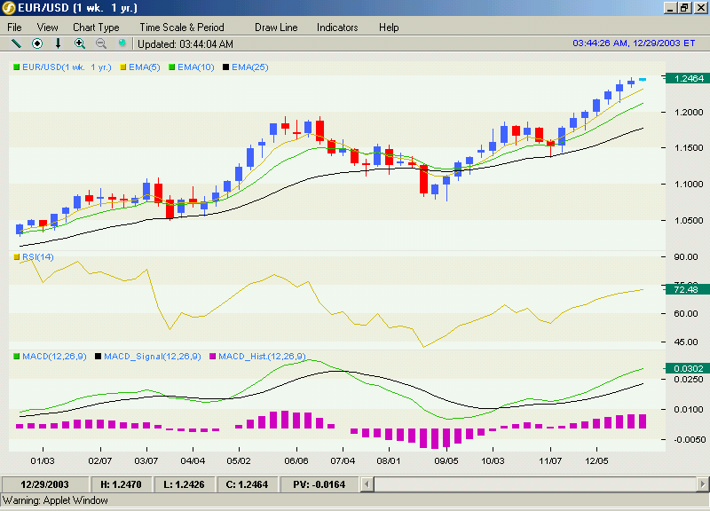The image size is (710, 511).
Task: Click the 72.48 RSI value tag
Action: point(687,290)
